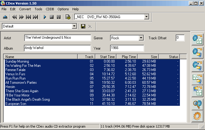
Task: Click the 7:12.47 play time cell
Action: point(130,87)
